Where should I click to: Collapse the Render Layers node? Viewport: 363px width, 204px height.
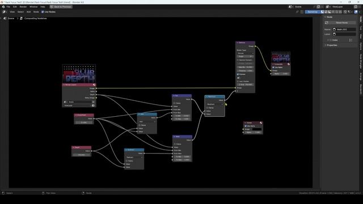[x=64, y=85]
